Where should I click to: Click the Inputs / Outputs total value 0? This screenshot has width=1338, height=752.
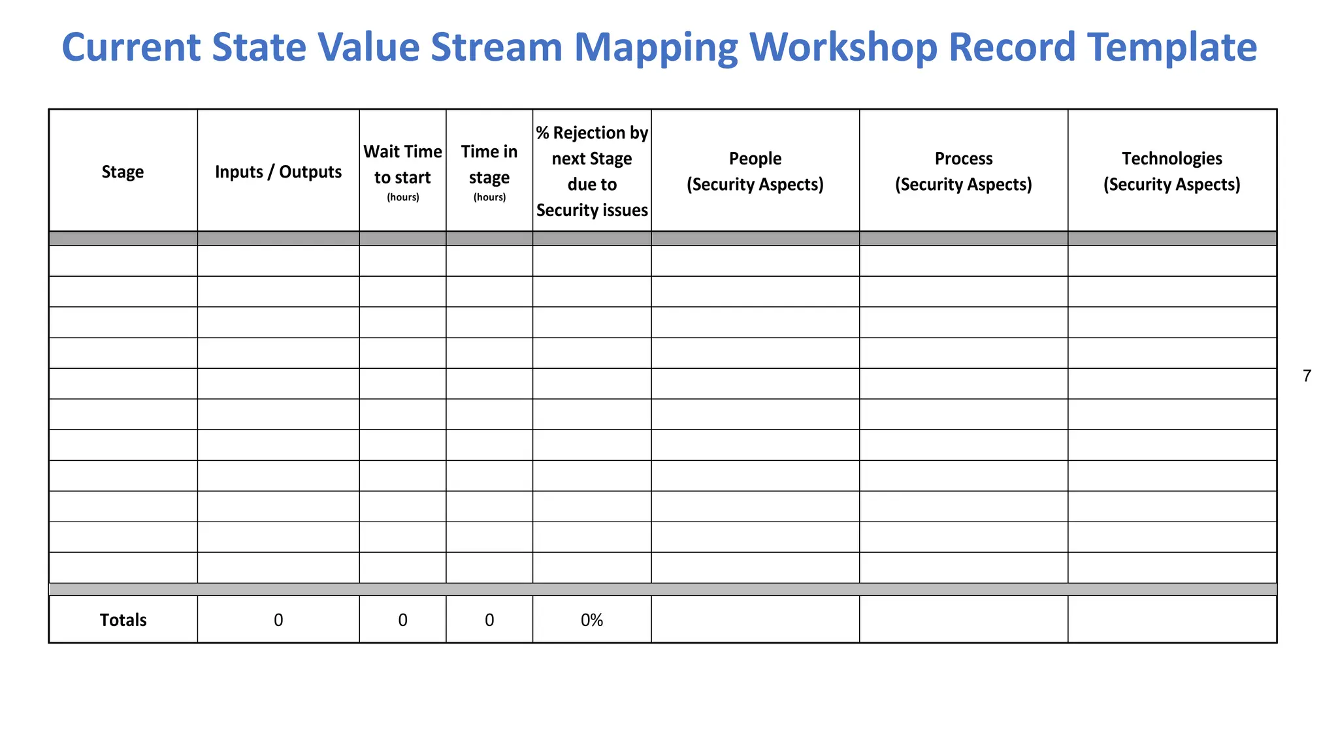click(278, 619)
